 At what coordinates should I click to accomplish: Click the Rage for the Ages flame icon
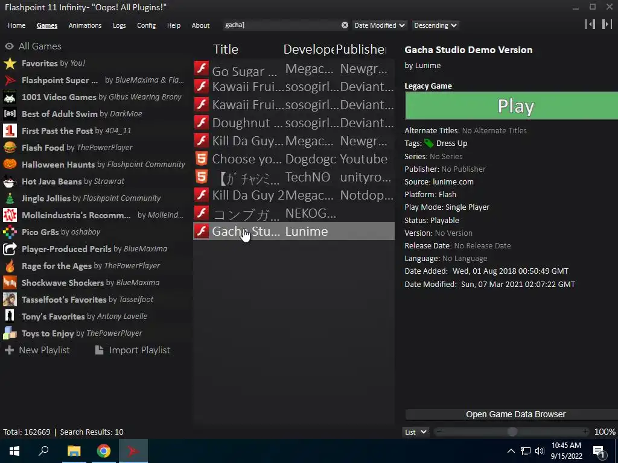[10, 266]
